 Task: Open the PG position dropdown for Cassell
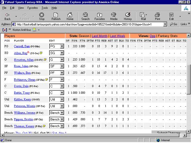[x=62, y=46]
